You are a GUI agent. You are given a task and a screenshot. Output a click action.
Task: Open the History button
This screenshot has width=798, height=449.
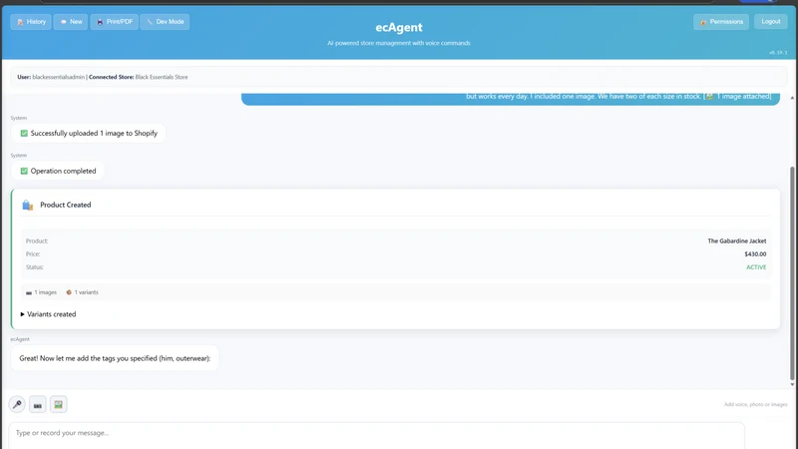[31, 22]
